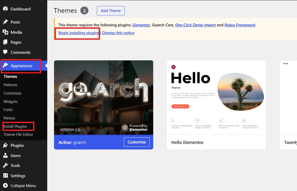Click the Add Theme button
The image size is (297, 191).
(111, 11)
